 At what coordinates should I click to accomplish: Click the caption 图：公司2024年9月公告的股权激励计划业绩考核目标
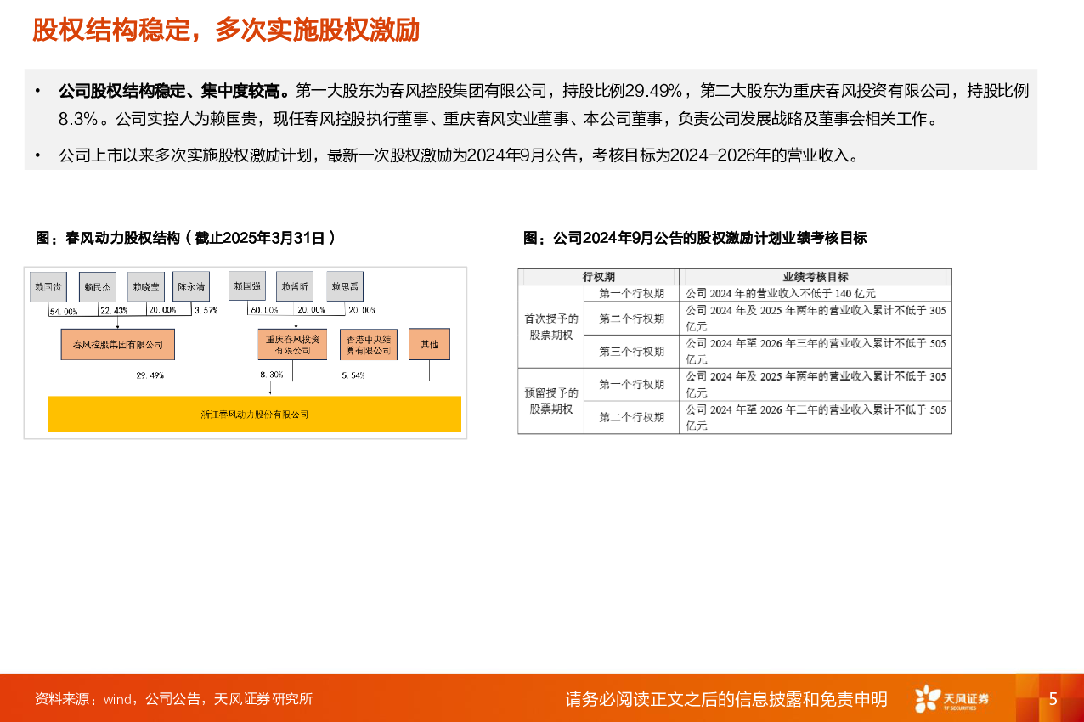[x=695, y=239]
